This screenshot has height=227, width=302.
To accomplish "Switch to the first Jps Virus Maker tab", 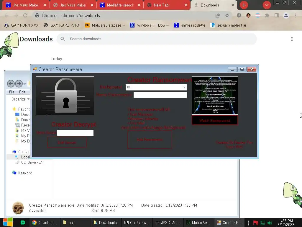I will 26,5.
